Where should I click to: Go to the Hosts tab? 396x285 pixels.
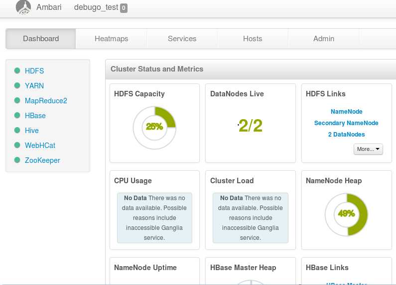pyautogui.click(x=253, y=39)
